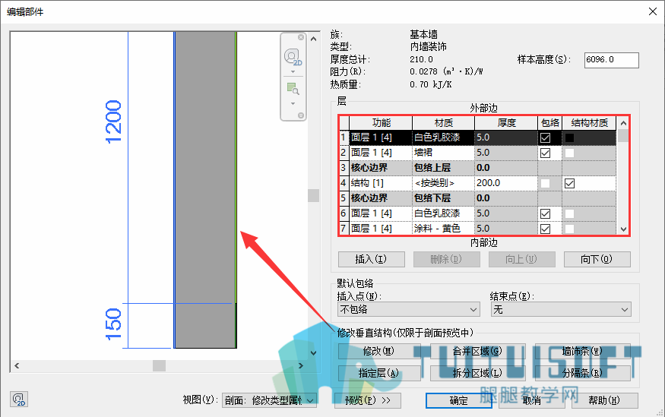Open 帮助(H) help button

coord(605,400)
